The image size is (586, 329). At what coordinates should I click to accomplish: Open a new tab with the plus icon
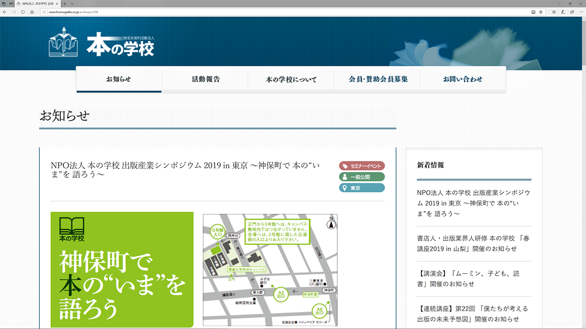(65, 3)
